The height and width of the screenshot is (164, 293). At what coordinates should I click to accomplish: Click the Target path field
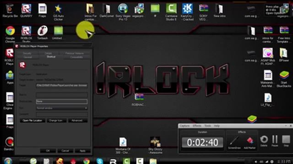tap(62, 85)
